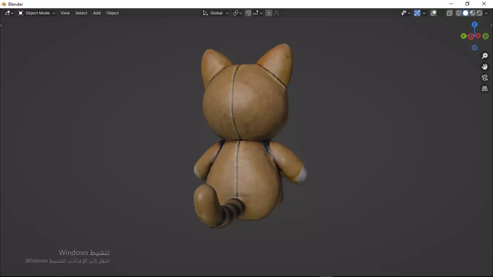Click the negative Y green gizmo circle
This screenshot has width=493, height=277.
pyautogui.click(x=486, y=36)
